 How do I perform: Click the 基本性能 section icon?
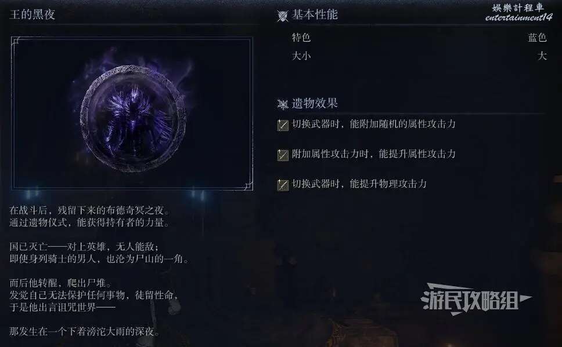282,16
